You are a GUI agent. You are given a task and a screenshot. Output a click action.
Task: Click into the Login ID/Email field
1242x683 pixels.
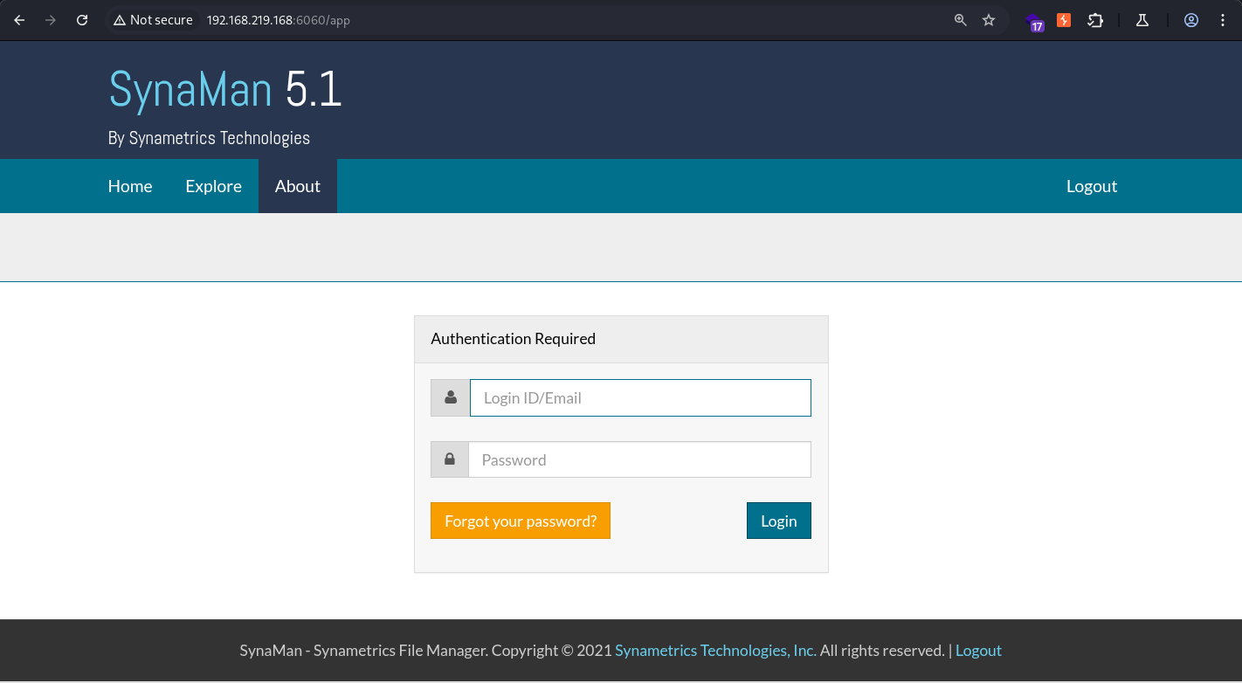[x=640, y=397]
